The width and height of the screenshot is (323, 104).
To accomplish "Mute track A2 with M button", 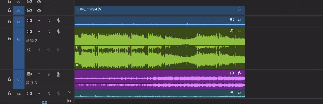I will (39, 32).
